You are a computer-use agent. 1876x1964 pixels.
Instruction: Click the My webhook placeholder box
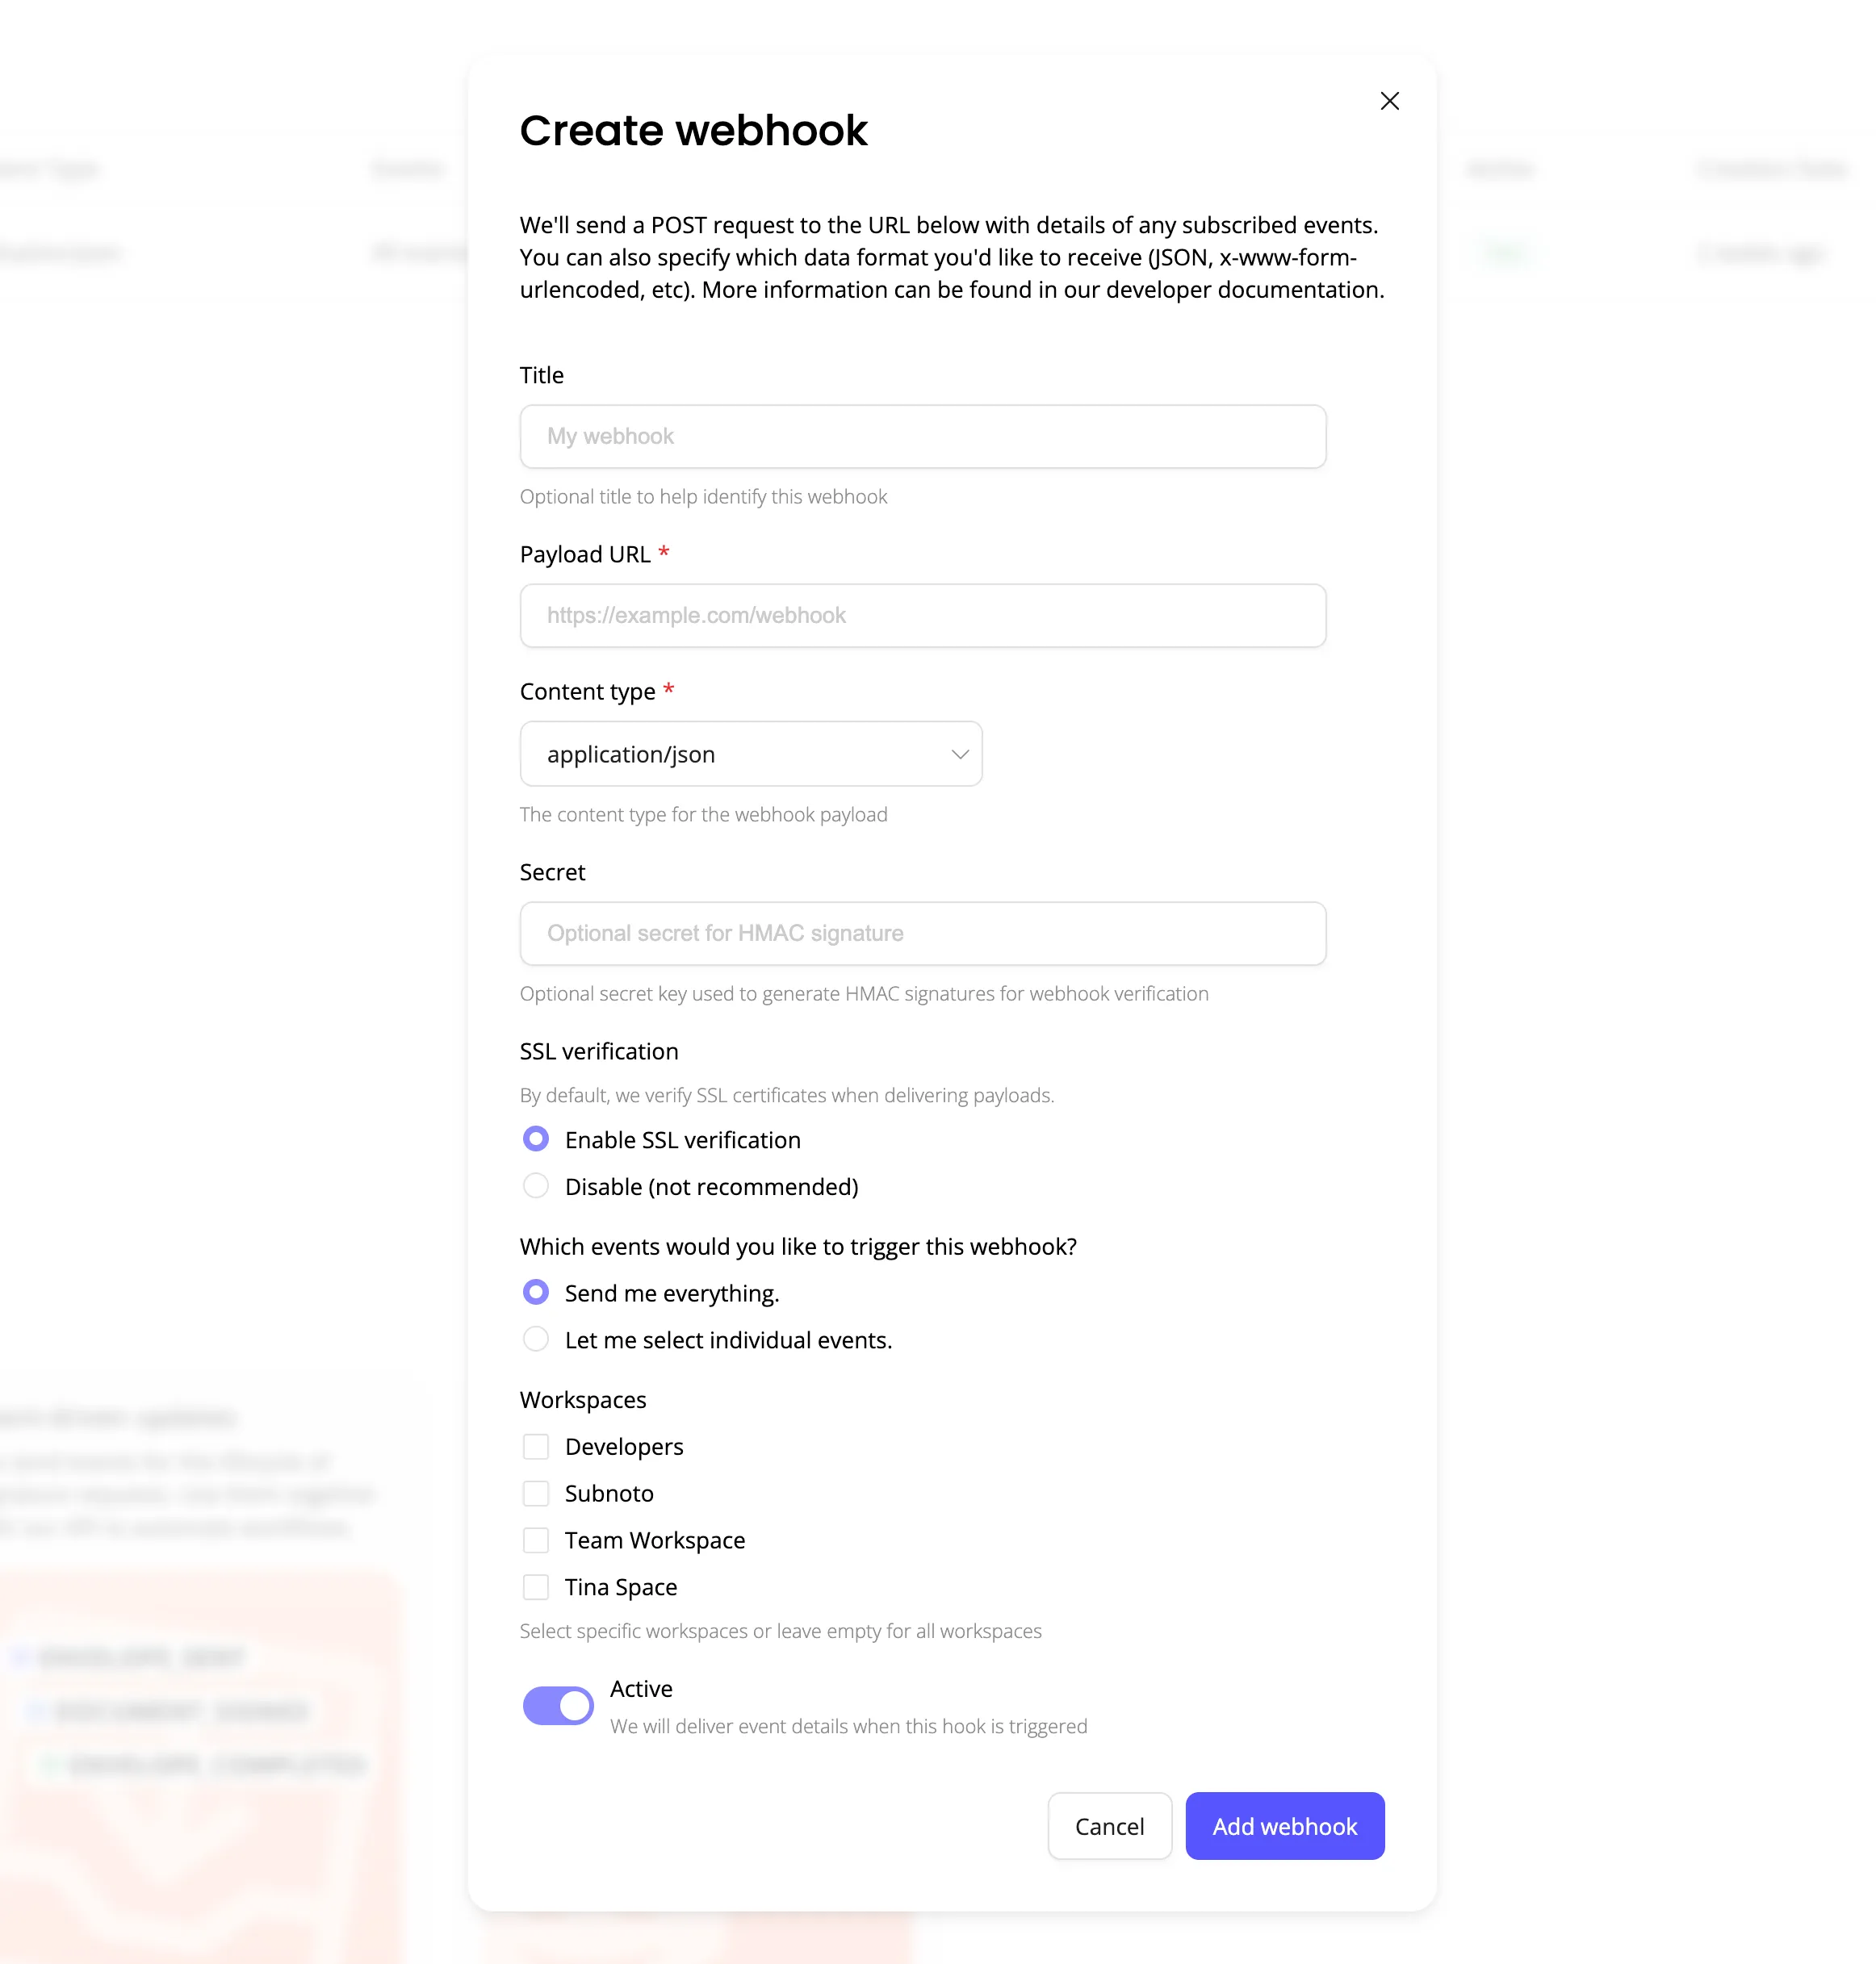click(x=922, y=437)
